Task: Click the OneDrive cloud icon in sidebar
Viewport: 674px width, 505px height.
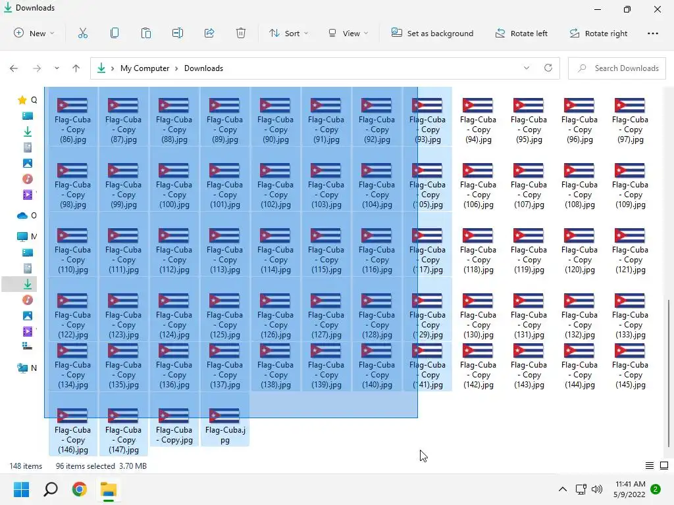Action: click(22, 216)
